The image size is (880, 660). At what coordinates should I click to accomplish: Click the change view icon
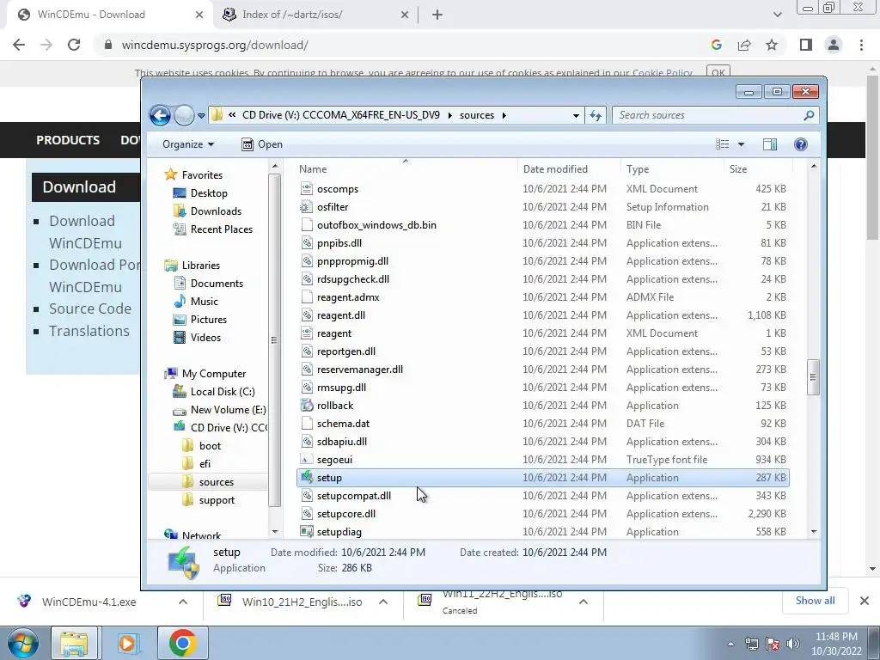(x=722, y=144)
